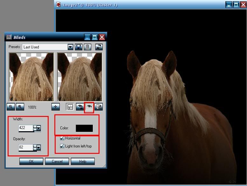Open the black Color swatch picker
This screenshot has height=186, width=247.
click(x=84, y=128)
